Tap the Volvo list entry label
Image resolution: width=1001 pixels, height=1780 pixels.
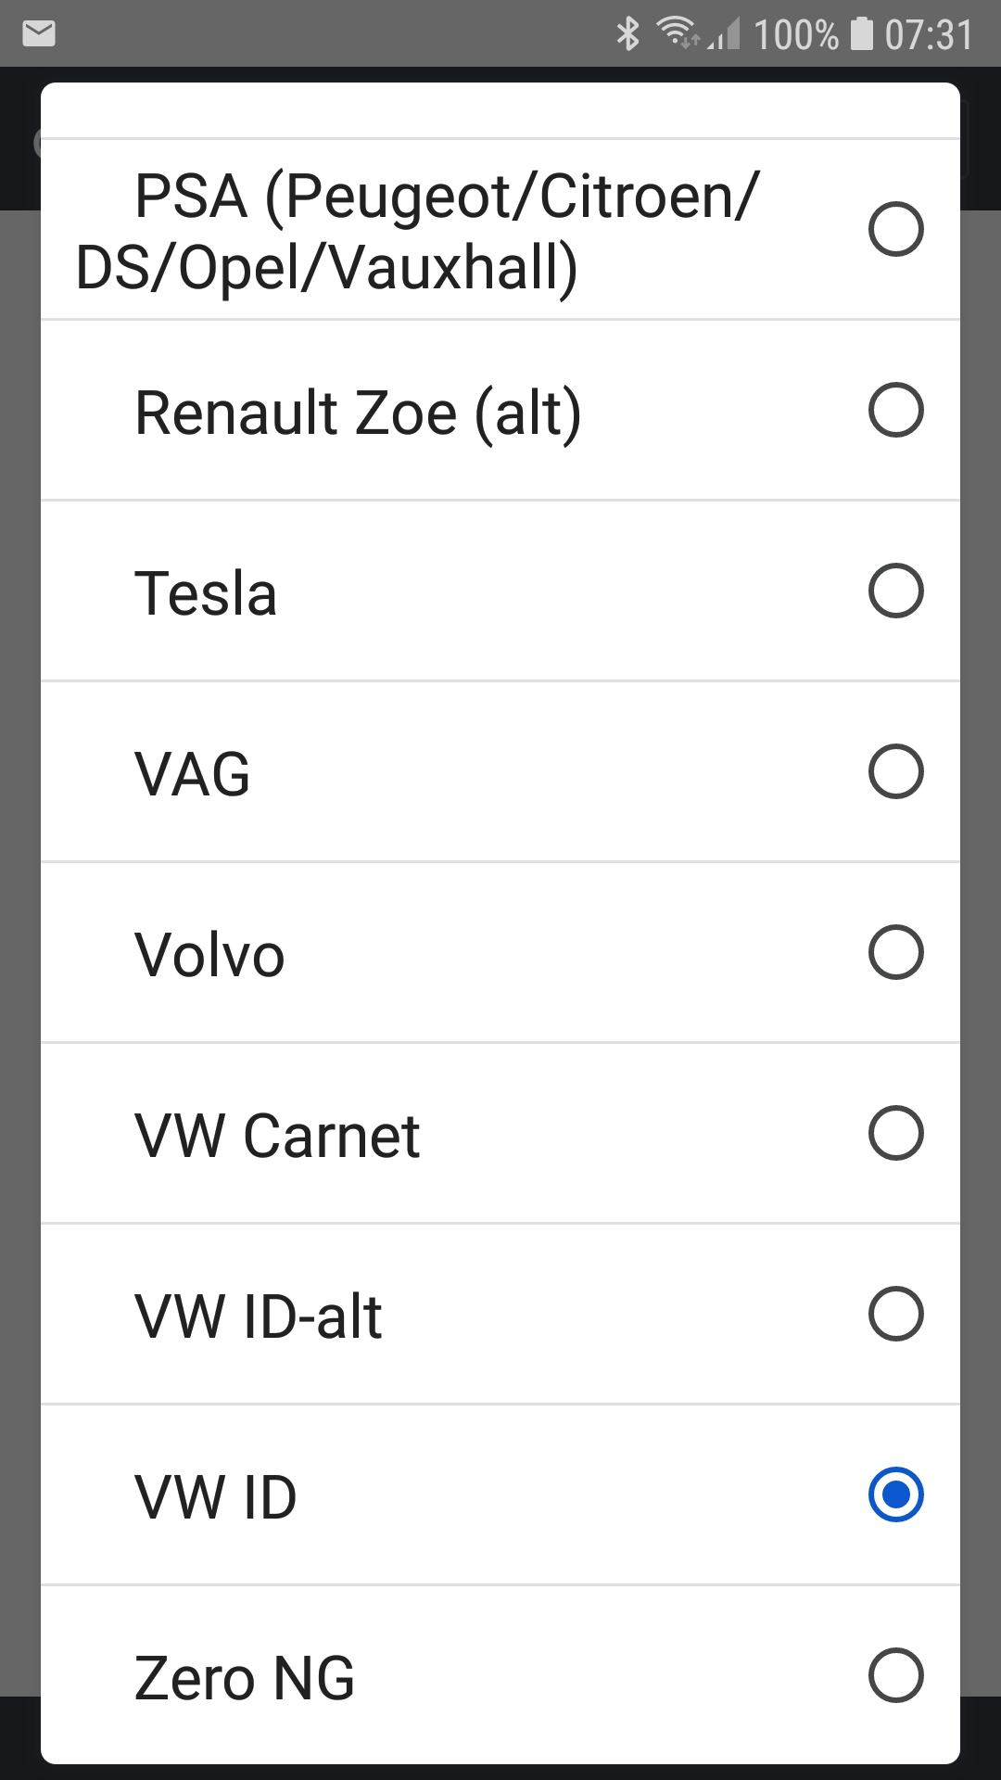point(209,955)
